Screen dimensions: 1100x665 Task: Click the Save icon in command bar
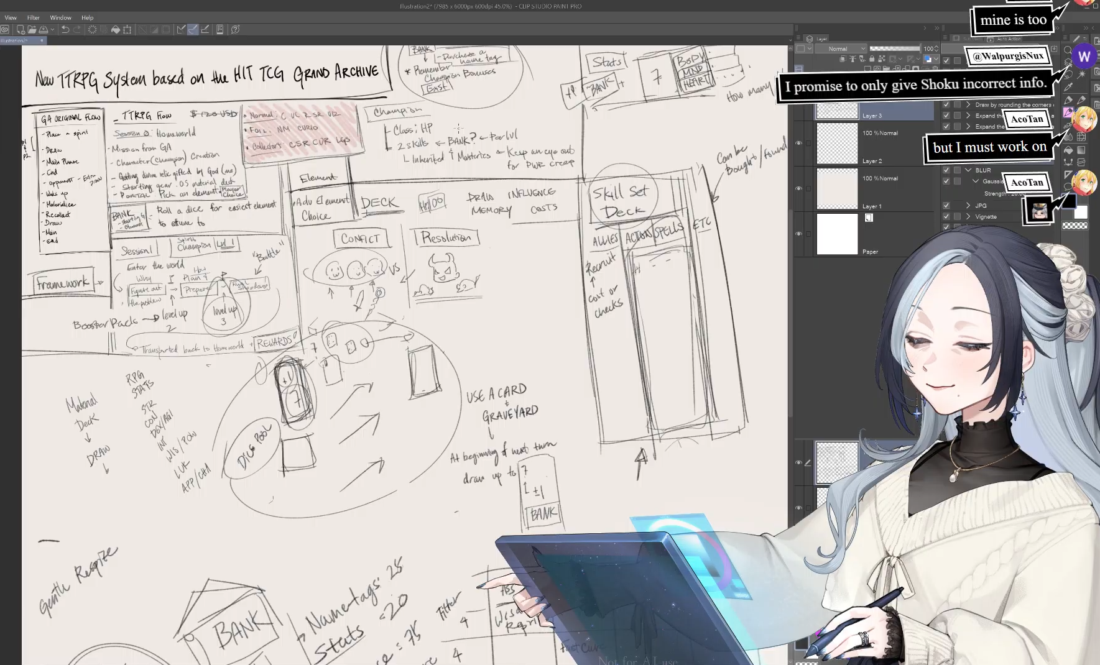tap(44, 29)
